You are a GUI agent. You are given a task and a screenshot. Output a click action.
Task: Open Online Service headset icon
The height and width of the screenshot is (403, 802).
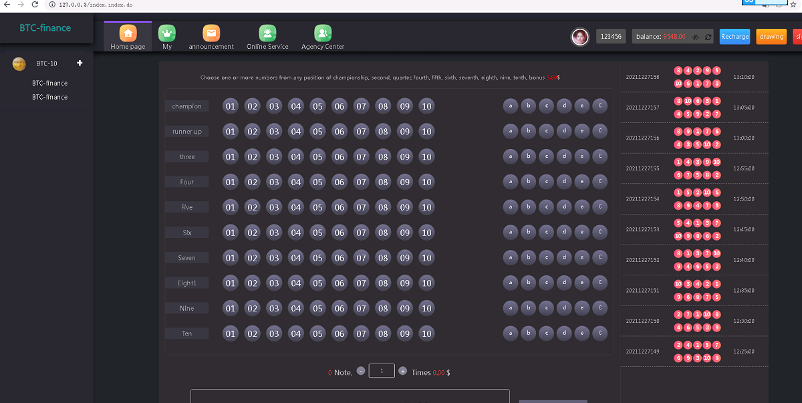tap(267, 33)
